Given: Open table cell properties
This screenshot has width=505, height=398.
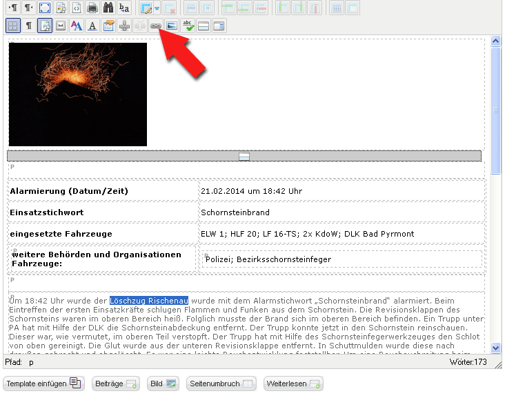Looking at the screenshot, I should point(207,8).
